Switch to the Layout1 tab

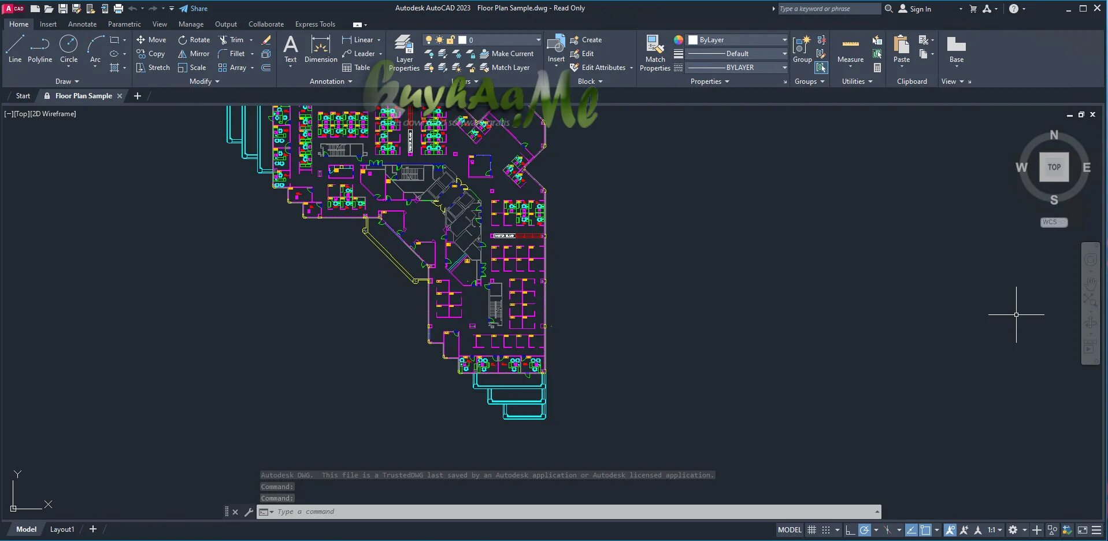62,529
